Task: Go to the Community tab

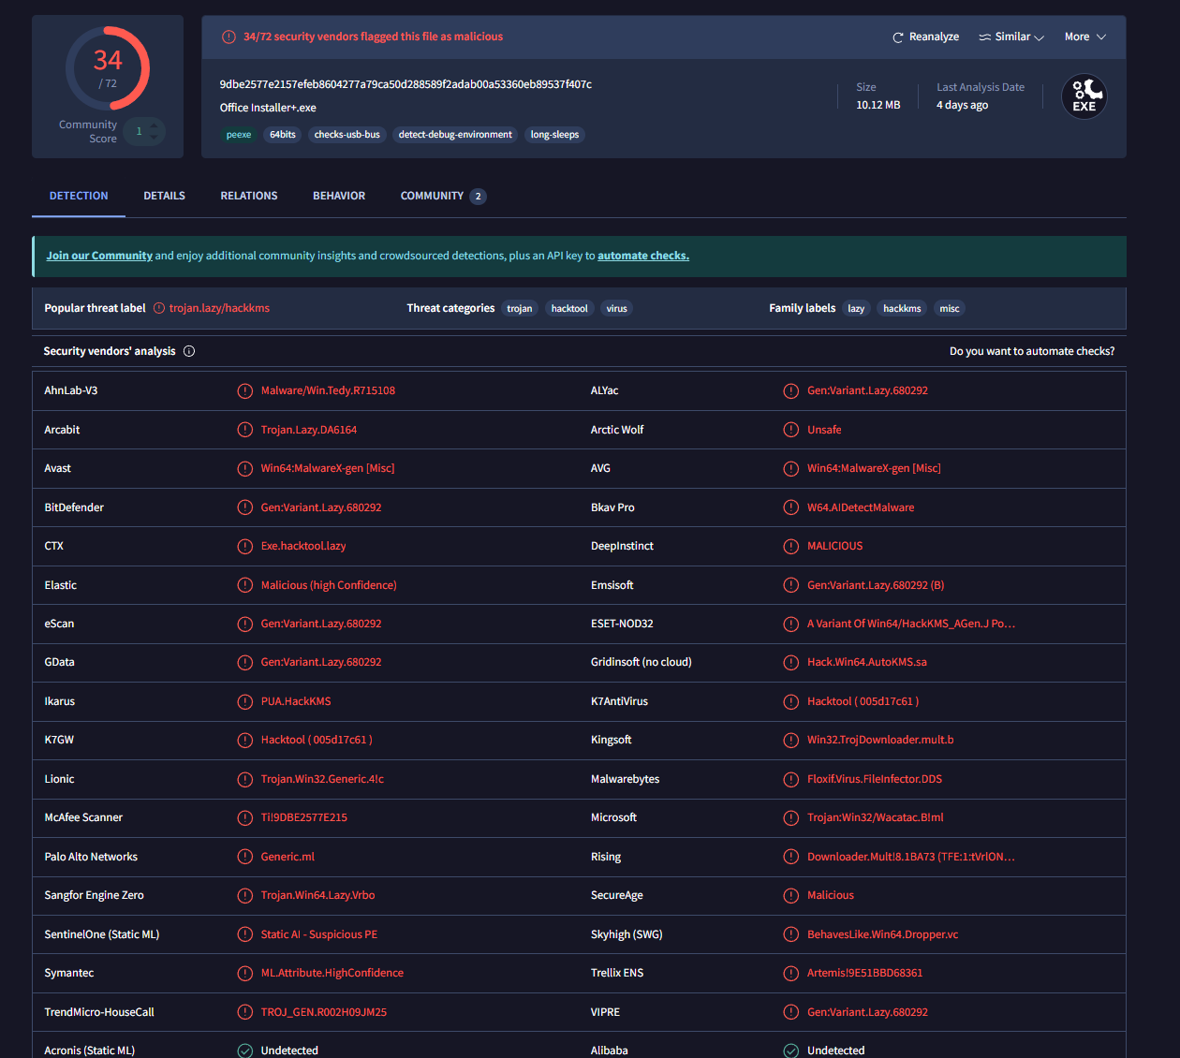Action: tap(432, 196)
